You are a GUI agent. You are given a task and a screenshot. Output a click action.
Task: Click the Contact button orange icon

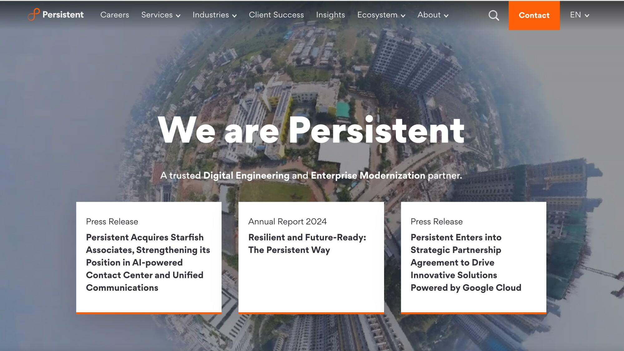[534, 15]
